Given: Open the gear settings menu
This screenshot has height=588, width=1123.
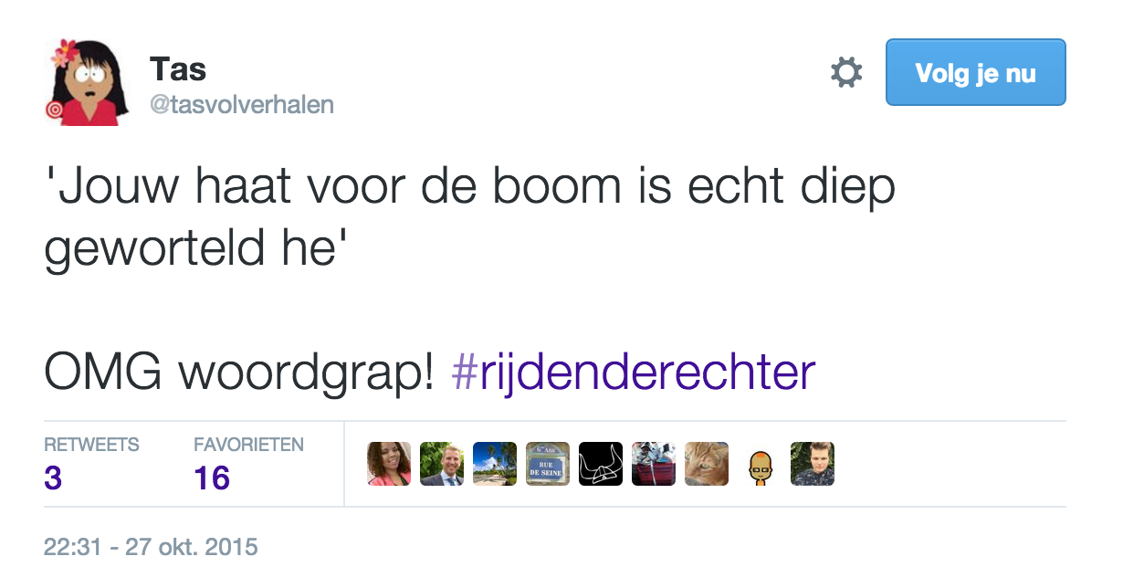Looking at the screenshot, I should pyautogui.click(x=846, y=72).
